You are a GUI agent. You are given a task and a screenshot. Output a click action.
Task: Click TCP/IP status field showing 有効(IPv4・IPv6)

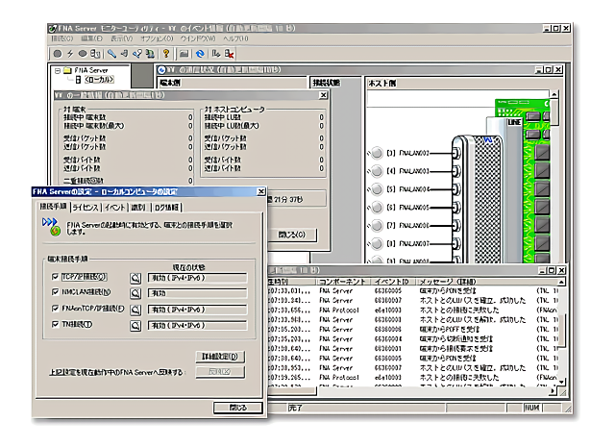click(x=197, y=278)
